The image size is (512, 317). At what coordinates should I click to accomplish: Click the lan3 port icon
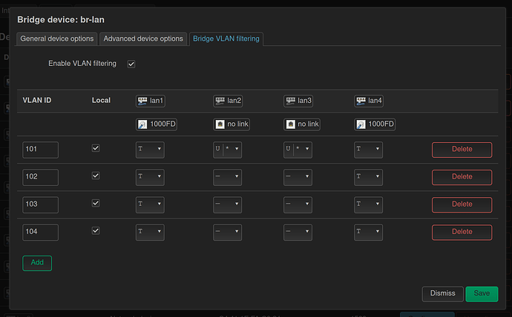pyautogui.click(x=290, y=101)
